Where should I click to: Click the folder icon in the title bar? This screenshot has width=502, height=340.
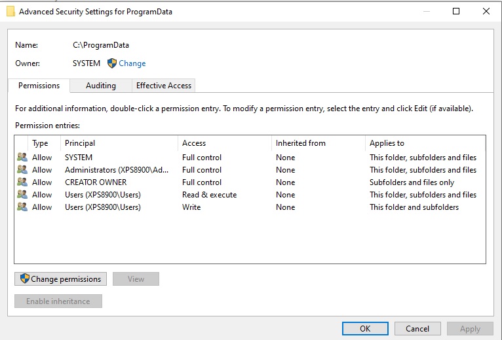pos(10,12)
